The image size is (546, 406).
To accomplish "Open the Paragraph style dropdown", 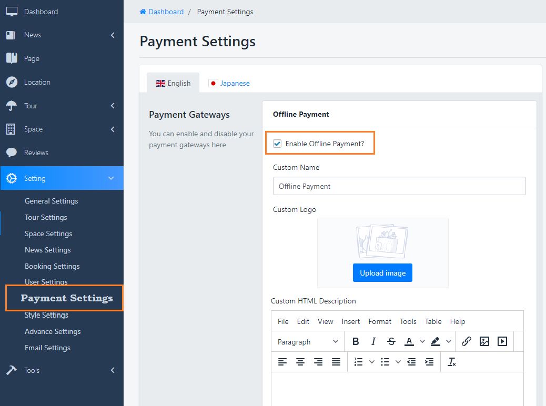I will pos(308,342).
